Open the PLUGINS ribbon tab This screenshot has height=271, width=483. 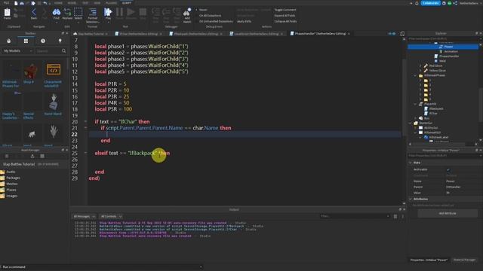coord(111,3)
